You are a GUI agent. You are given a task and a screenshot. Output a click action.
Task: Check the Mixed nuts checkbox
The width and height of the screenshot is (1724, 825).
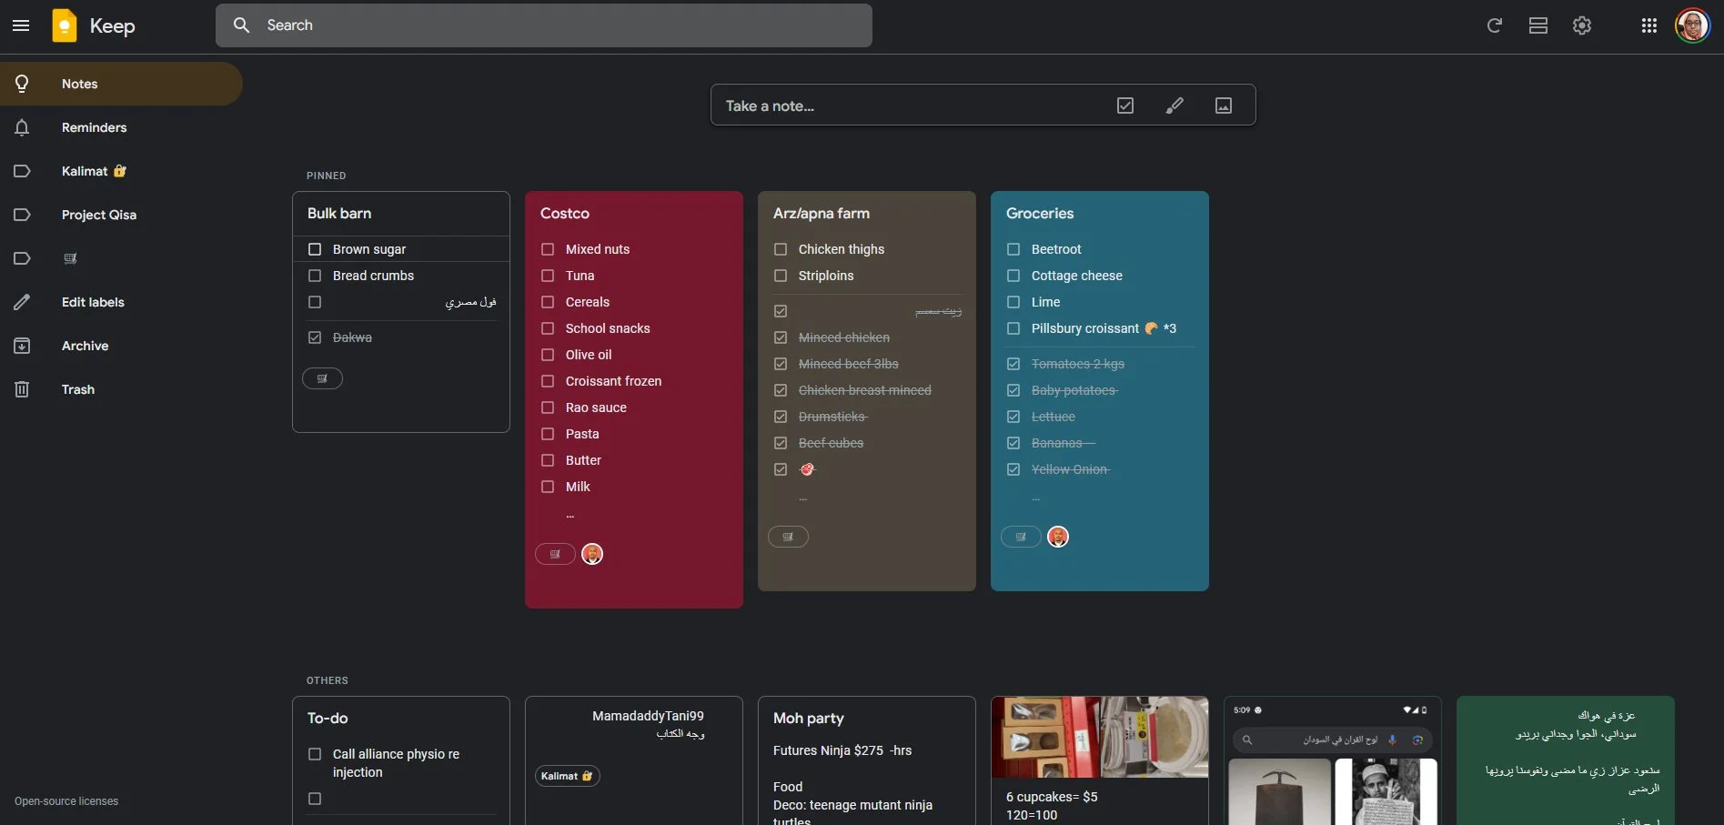point(548,249)
